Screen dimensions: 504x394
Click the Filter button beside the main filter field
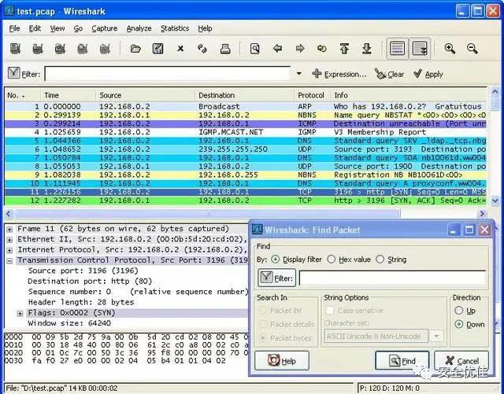tap(24, 74)
